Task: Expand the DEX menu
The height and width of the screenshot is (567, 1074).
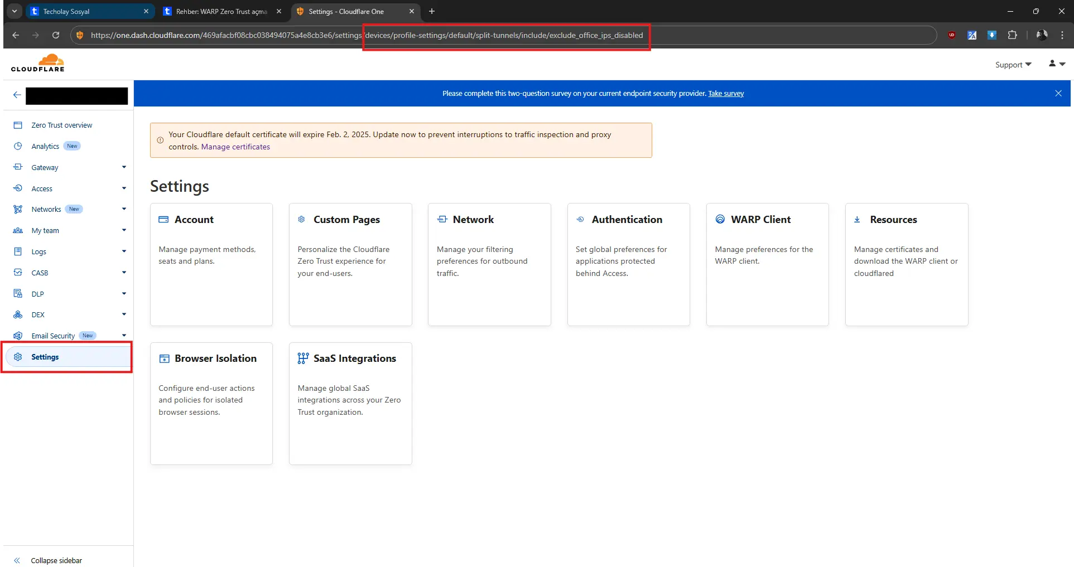Action: coord(124,314)
